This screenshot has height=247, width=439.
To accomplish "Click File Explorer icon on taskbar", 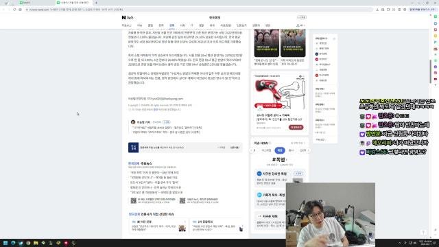I will 36,243.
